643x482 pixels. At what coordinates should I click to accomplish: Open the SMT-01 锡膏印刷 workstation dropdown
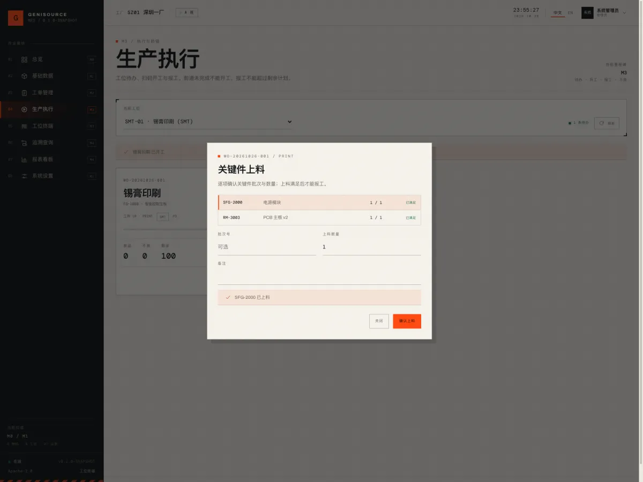pyautogui.click(x=208, y=122)
